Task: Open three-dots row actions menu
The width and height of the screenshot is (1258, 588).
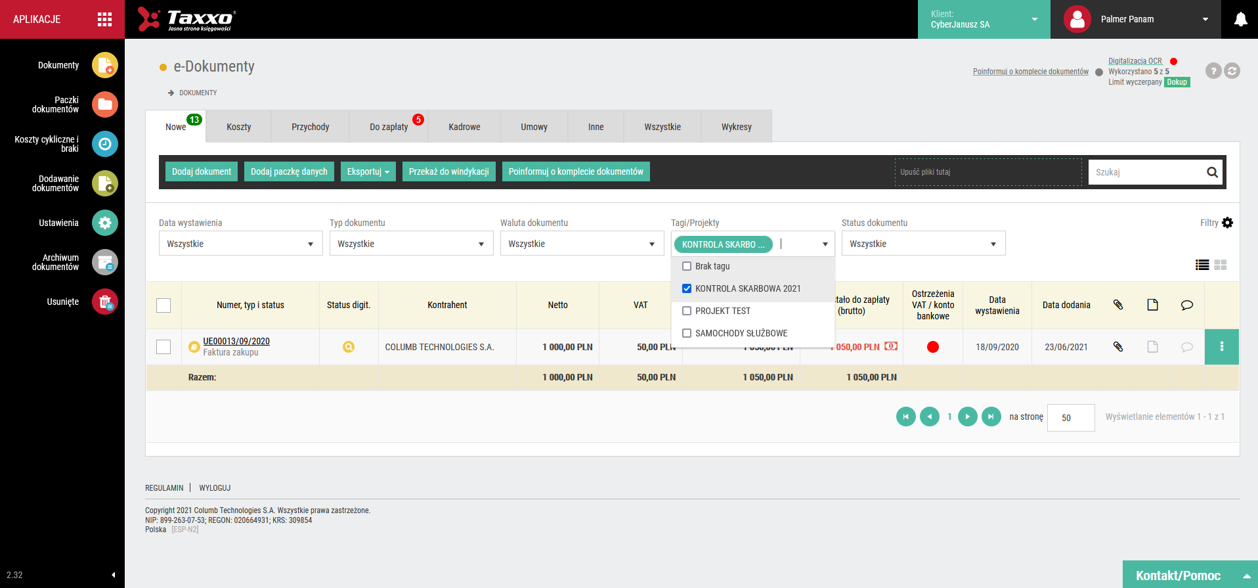Action: point(1221,347)
